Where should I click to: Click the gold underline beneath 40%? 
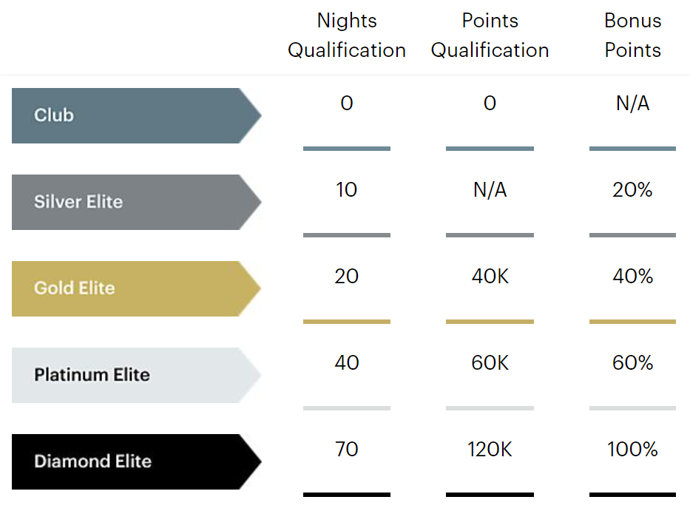pyautogui.click(x=632, y=322)
